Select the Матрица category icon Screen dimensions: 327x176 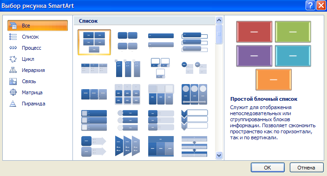point(13,92)
